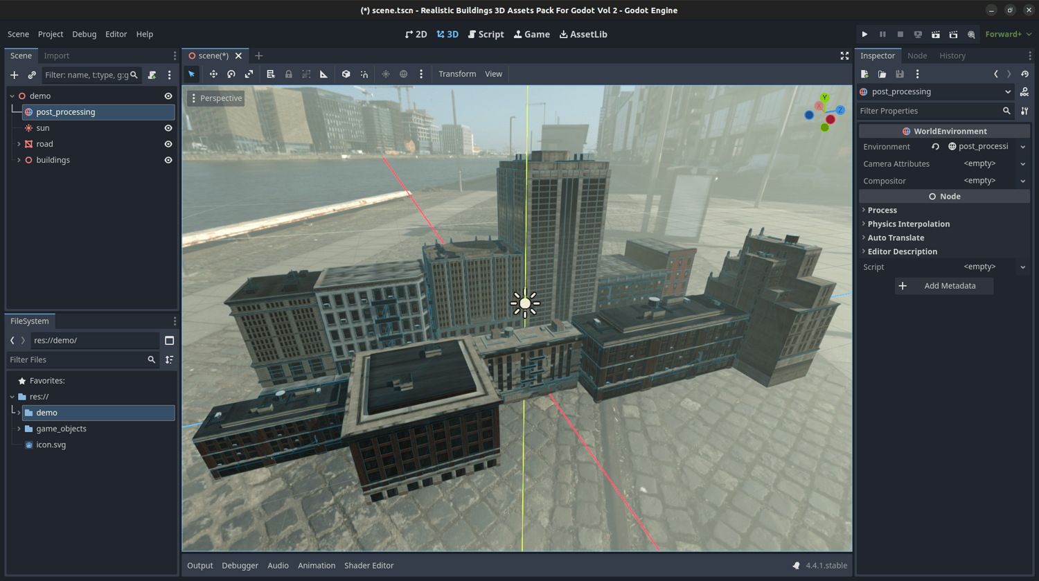Go to next object in Inspector history
Image resolution: width=1039 pixels, height=581 pixels.
pyautogui.click(x=1009, y=74)
